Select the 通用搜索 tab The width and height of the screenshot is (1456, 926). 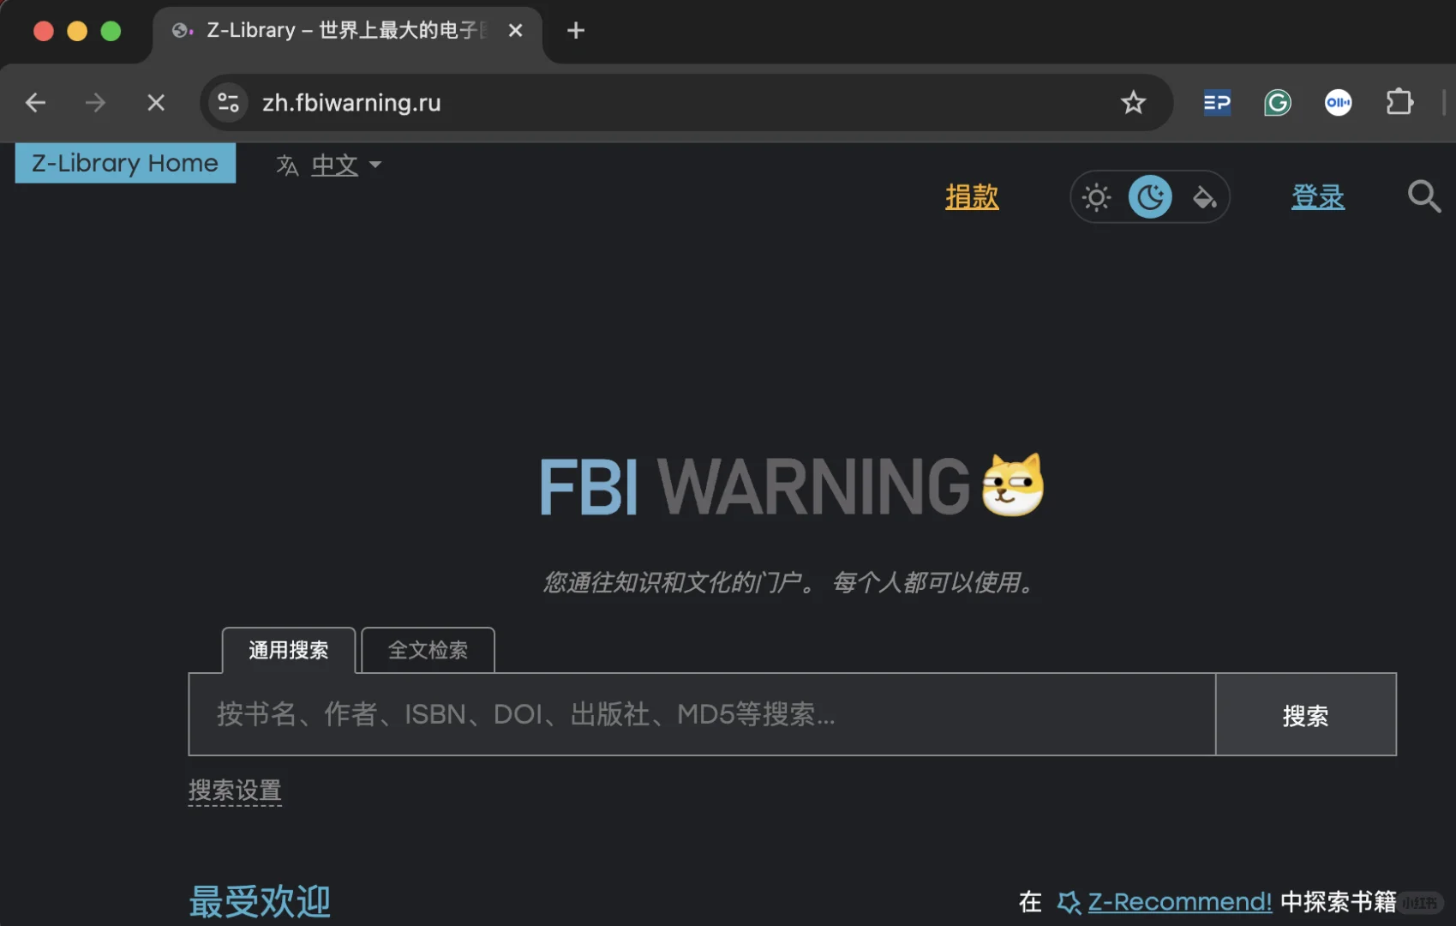click(289, 650)
